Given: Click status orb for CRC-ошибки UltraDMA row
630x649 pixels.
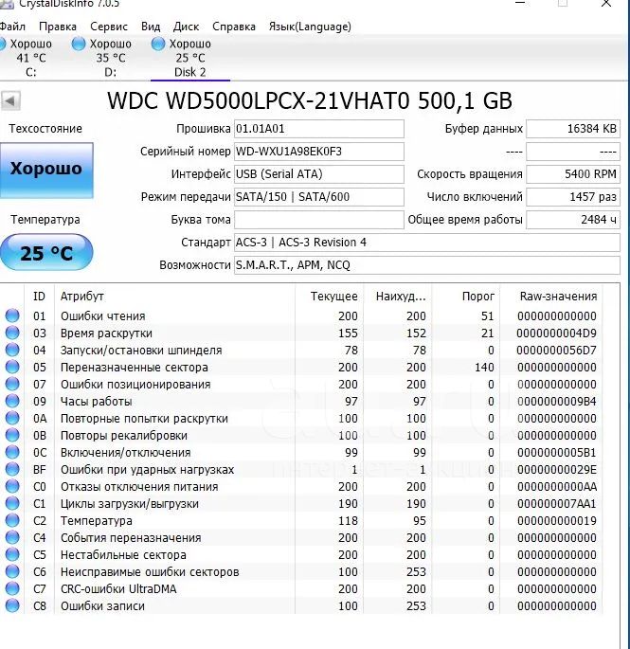Looking at the screenshot, I should click(x=12, y=588).
